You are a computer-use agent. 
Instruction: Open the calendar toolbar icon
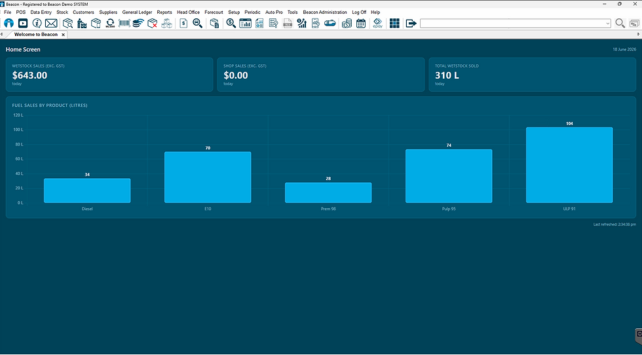[361, 24]
